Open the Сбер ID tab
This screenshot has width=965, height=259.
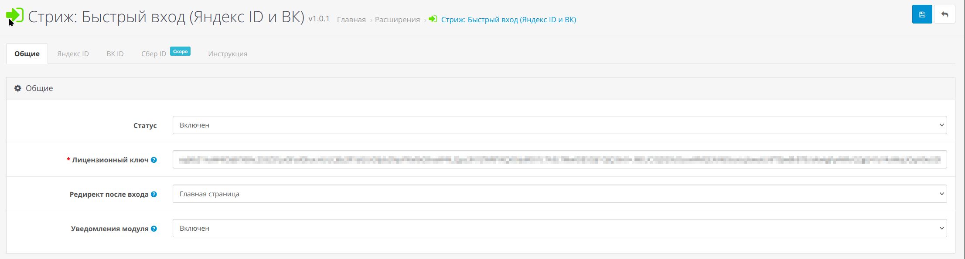coord(153,54)
